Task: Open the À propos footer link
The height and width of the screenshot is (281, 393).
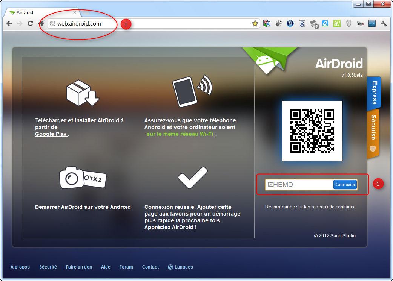Action: coord(20,267)
